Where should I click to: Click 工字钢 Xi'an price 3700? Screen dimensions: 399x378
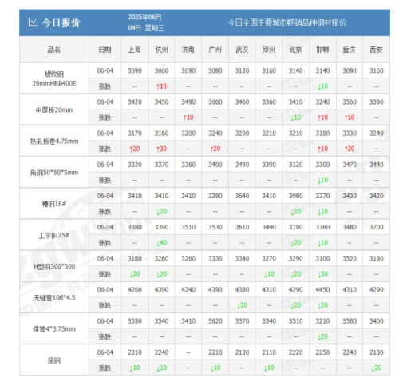[x=376, y=227]
